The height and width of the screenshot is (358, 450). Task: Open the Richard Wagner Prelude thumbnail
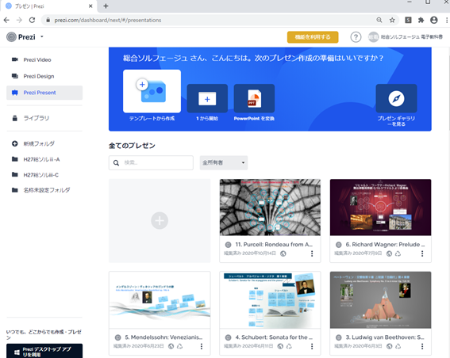(380, 207)
